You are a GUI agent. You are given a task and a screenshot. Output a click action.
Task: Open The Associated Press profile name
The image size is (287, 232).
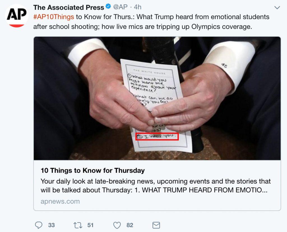[69, 7]
